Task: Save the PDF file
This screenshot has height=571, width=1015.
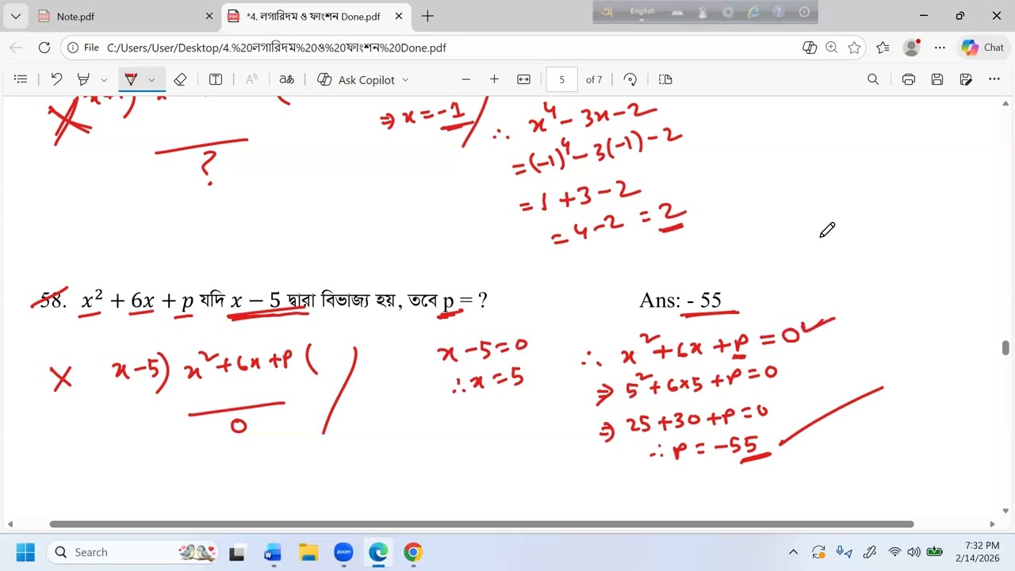Action: tap(937, 79)
